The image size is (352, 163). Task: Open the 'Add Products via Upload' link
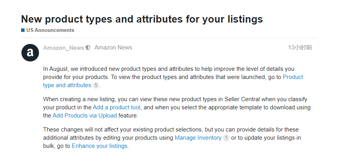(x=85, y=116)
